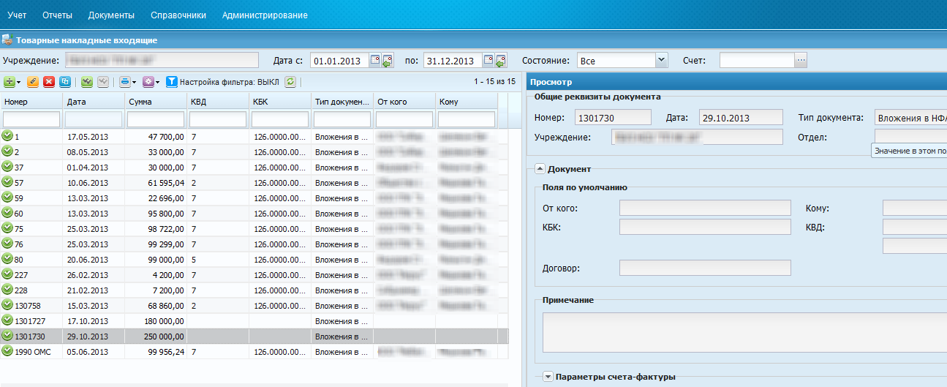Viewport: 947px width, 387px height.
Task: Click the 'Примечание' text area
Action: coord(744,332)
